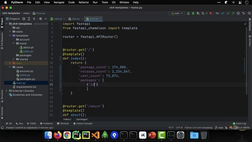The width and height of the screenshot is (252, 142).
Task: Commit changes with green checkmark icon
Action: tap(228, 13)
